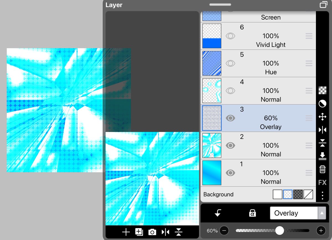Open the FX filter menu
This screenshot has width=332, height=240.
(x=323, y=182)
